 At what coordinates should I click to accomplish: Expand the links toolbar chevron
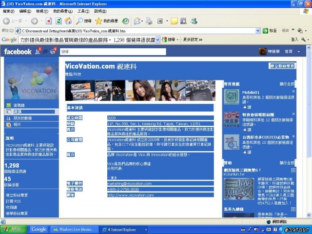(x=293, y=30)
